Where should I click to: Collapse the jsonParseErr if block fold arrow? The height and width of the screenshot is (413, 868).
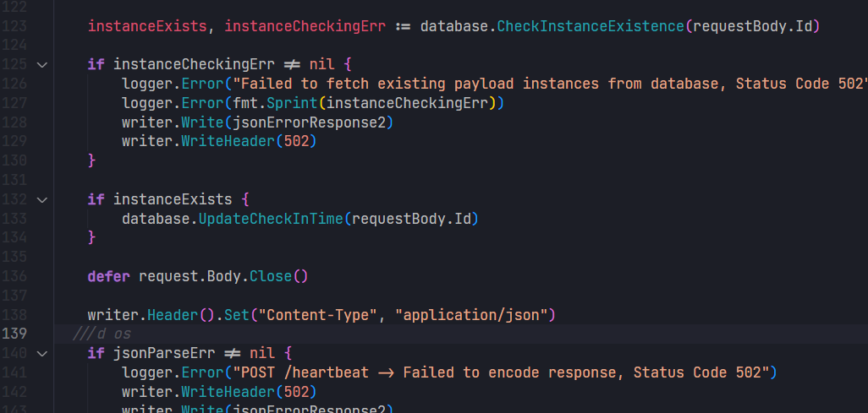point(42,353)
